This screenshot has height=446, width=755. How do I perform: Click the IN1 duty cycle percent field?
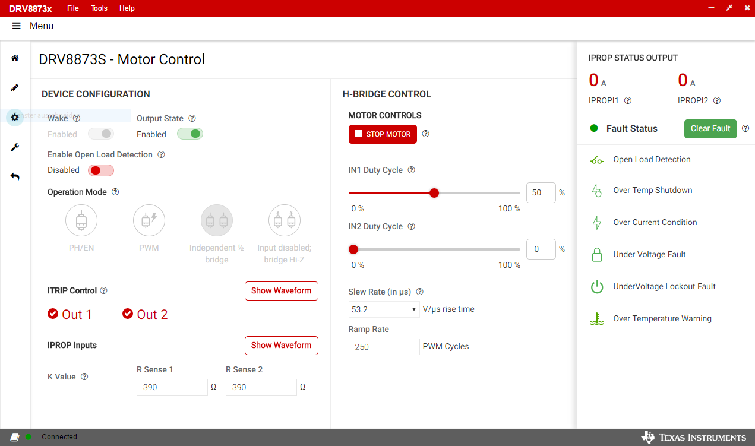(541, 193)
